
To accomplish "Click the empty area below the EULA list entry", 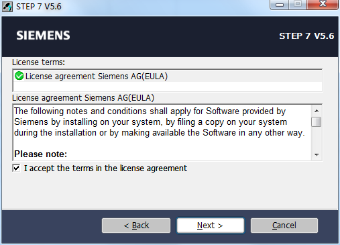I will point(168,87).
